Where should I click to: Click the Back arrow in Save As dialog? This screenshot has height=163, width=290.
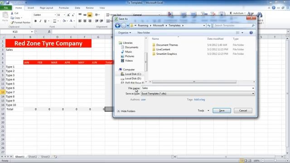(x=118, y=25)
